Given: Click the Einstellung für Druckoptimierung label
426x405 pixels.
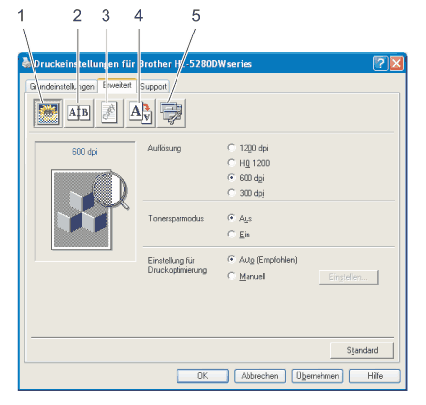Looking at the screenshot, I should pos(177,265).
